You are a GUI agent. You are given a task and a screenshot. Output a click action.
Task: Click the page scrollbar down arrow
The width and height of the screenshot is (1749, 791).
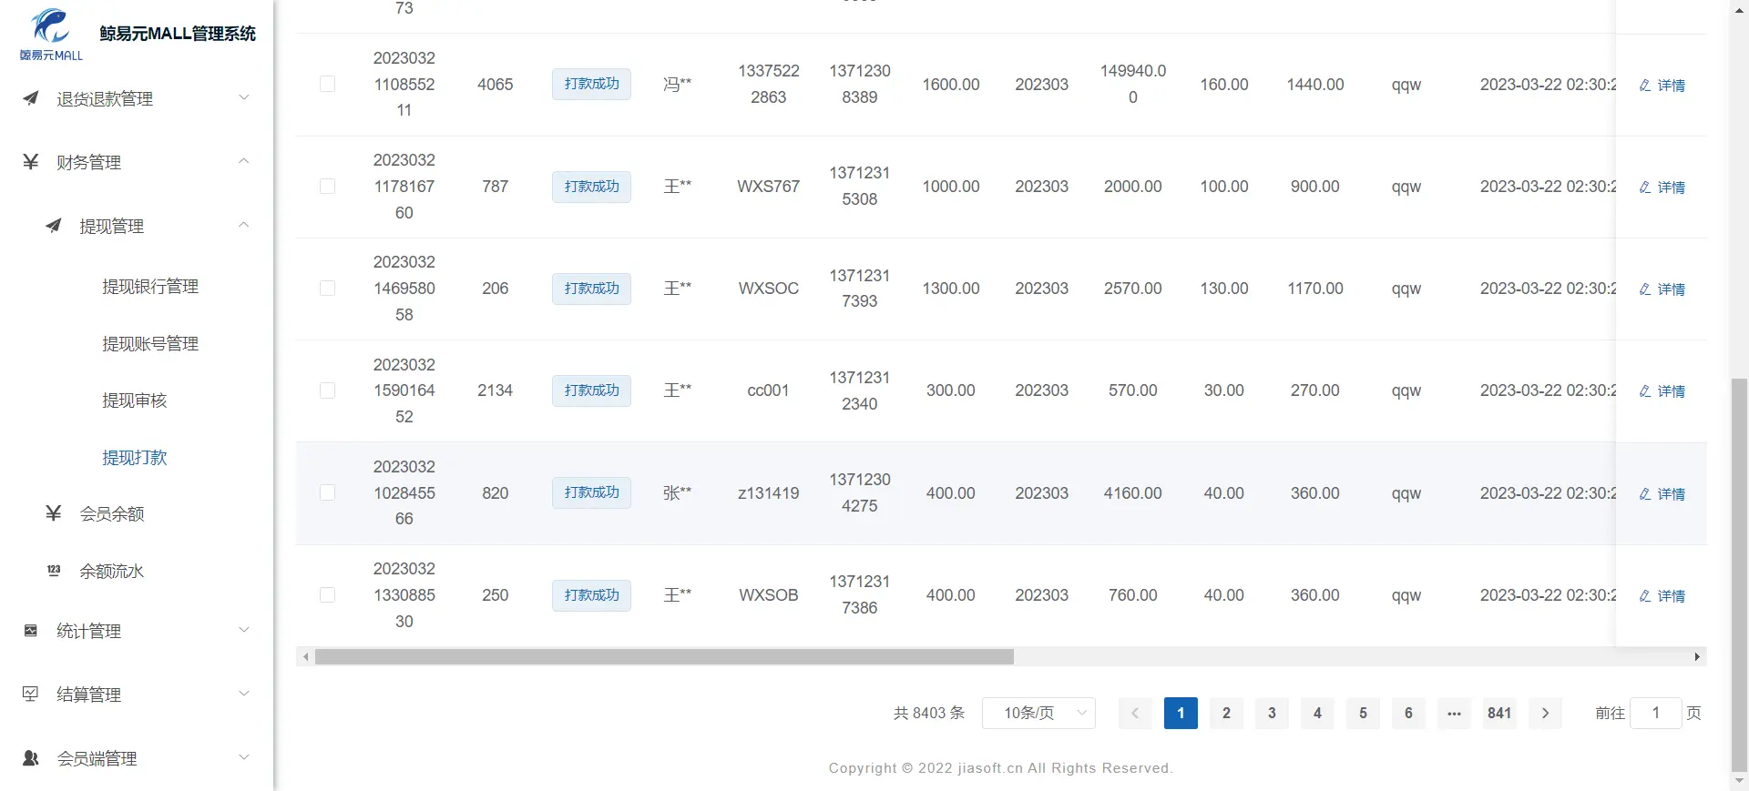click(1739, 781)
